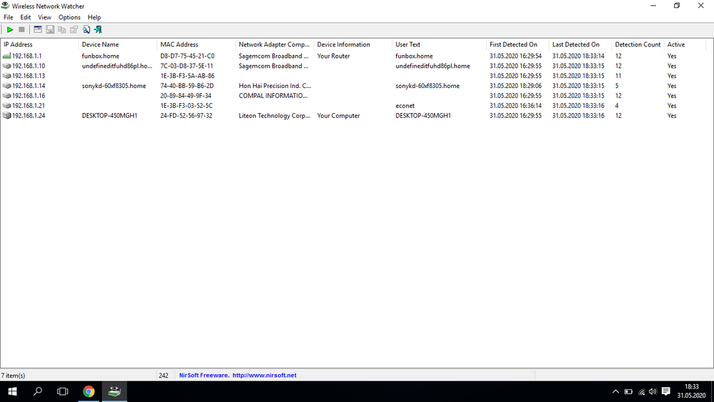The width and height of the screenshot is (714, 402).
Task: Click the Properties toolbar icon
Action: pos(74,29)
